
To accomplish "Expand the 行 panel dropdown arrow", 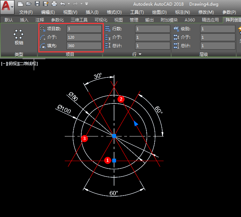I will pos(140,55).
